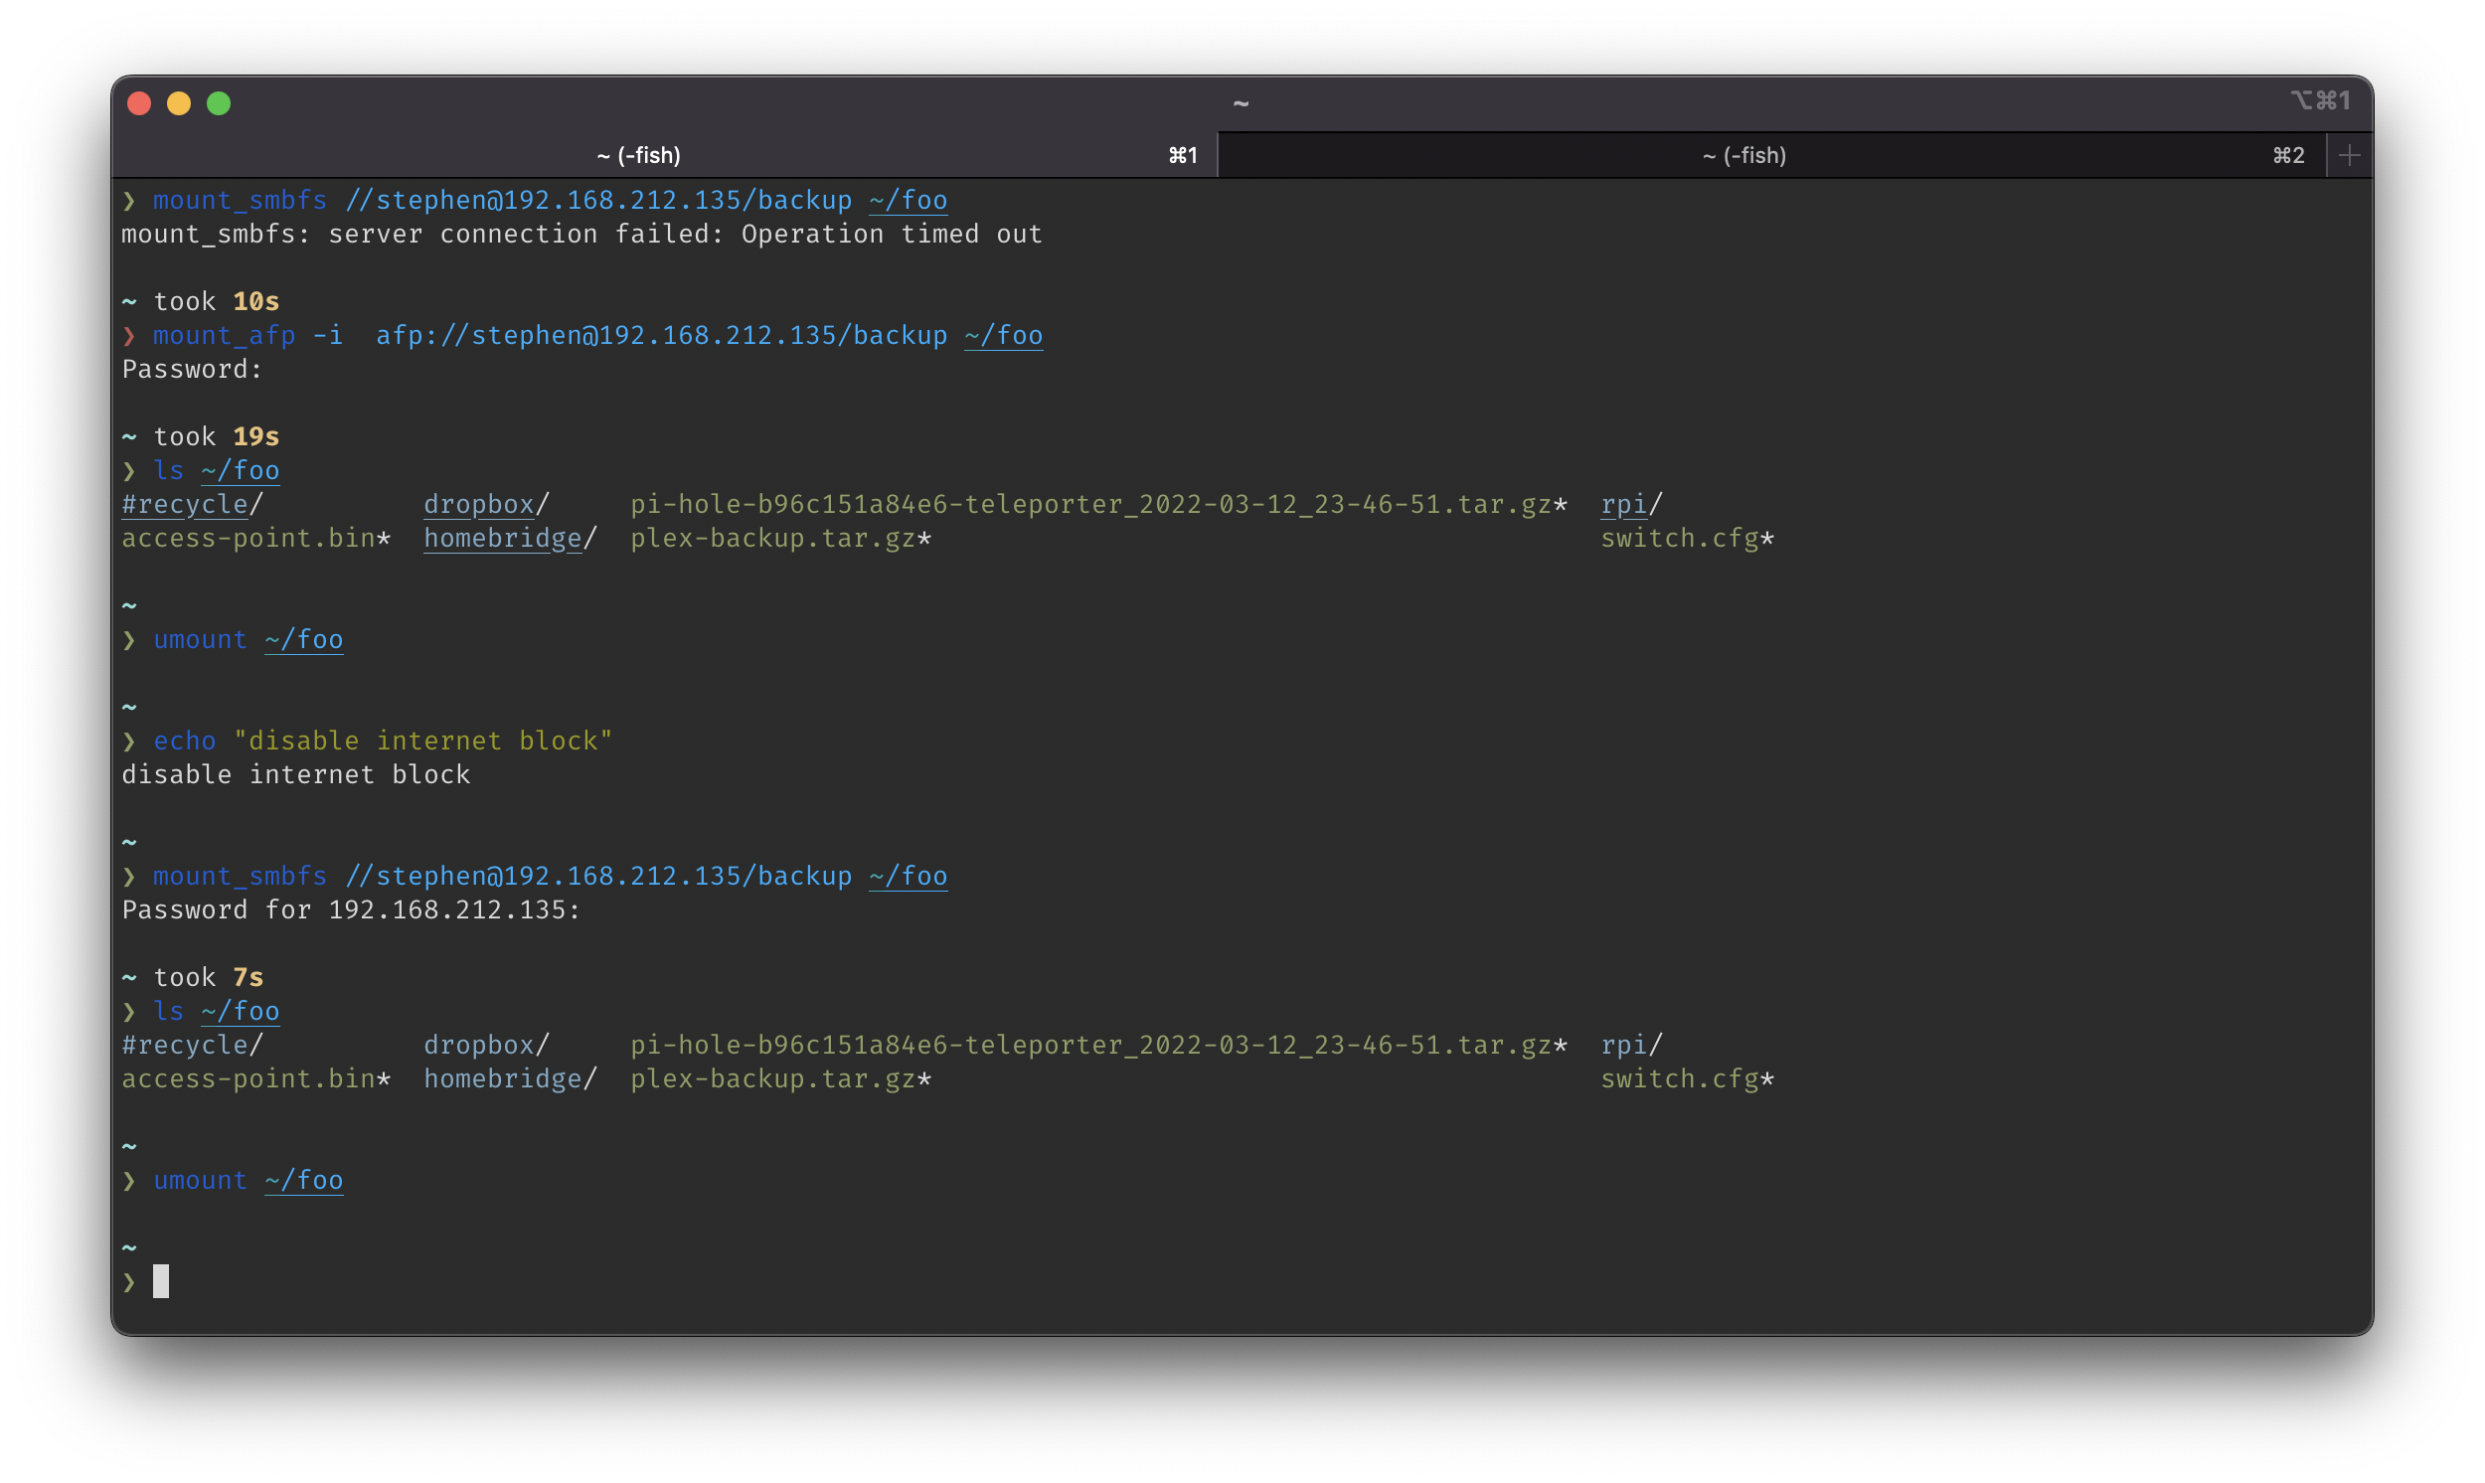Click the underlined rpi folder link

[x=1622, y=504]
